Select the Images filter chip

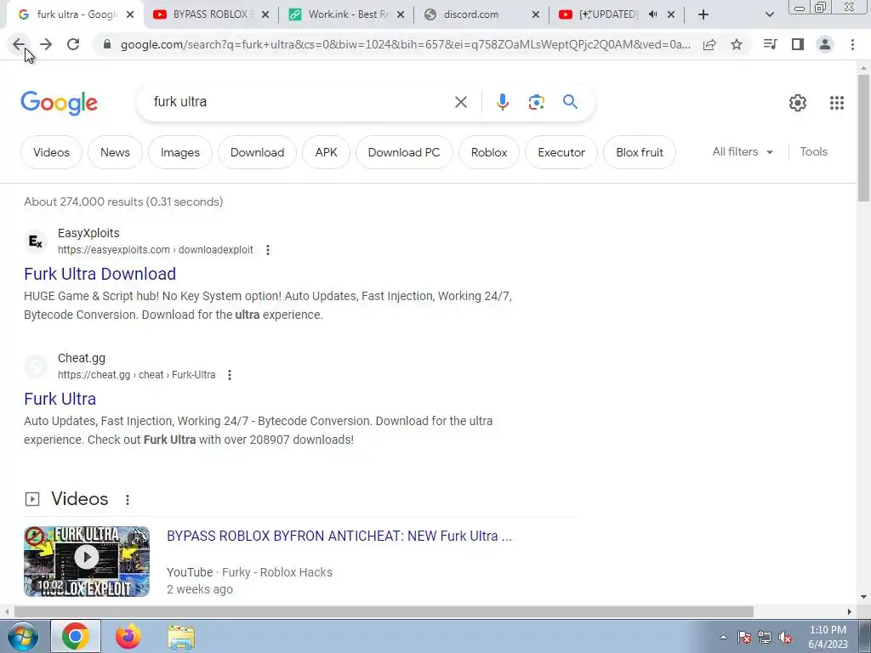pyautogui.click(x=180, y=152)
